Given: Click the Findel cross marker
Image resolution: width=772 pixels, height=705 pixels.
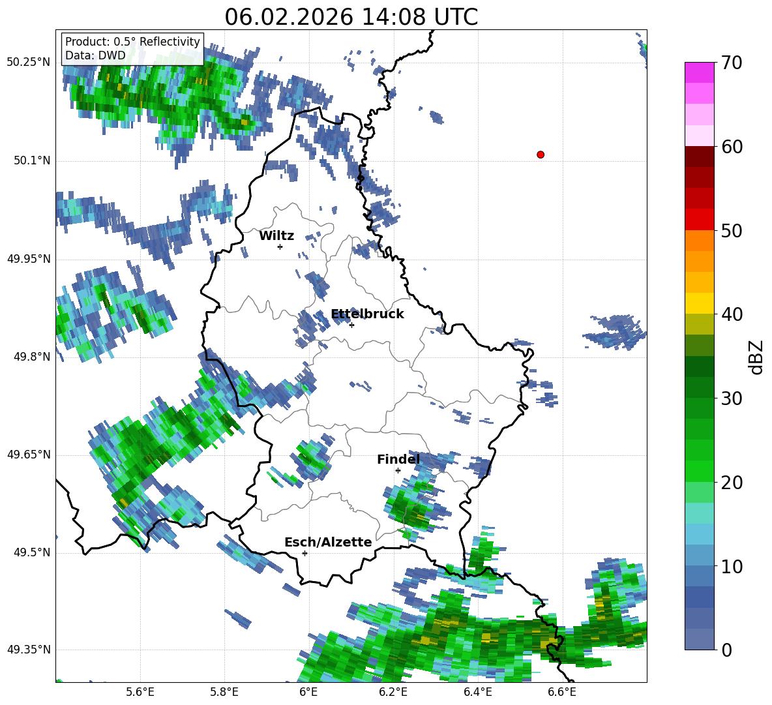Looking at the screenshot, I should click(398, 471).
